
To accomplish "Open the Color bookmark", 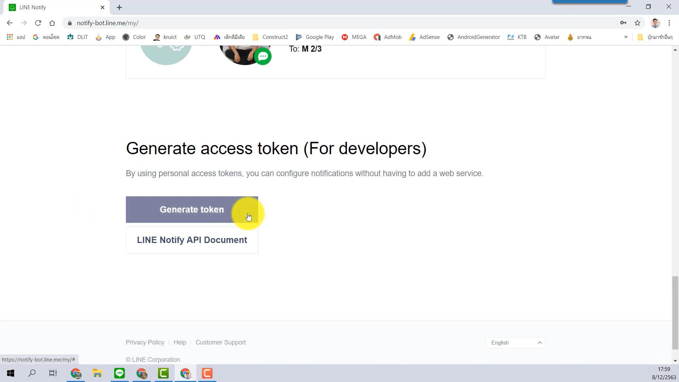I will pyautogui.click(x=134, y=37).
